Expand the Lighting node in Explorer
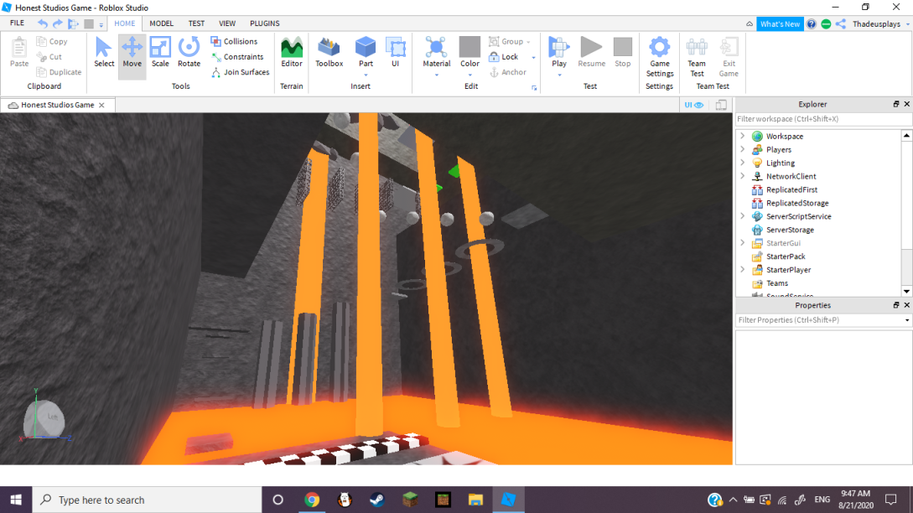Screen dimensions: 913x513 click(x=743, y=163)
